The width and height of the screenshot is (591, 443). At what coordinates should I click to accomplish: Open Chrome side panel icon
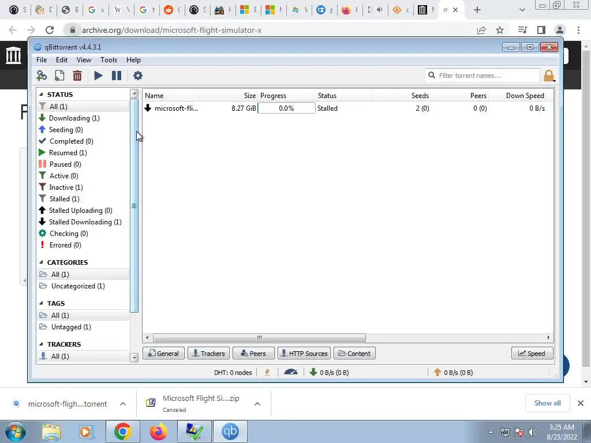point(541,30)
